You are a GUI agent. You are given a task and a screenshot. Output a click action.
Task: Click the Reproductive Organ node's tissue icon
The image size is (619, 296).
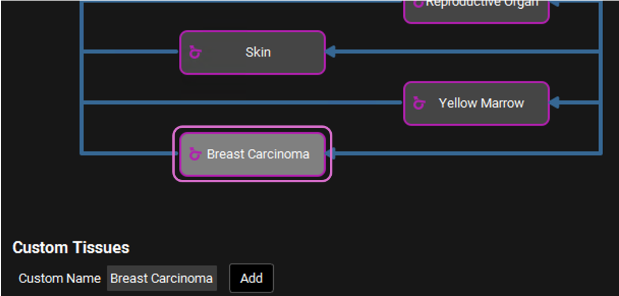pyautogui.click(x=419, y=4)
